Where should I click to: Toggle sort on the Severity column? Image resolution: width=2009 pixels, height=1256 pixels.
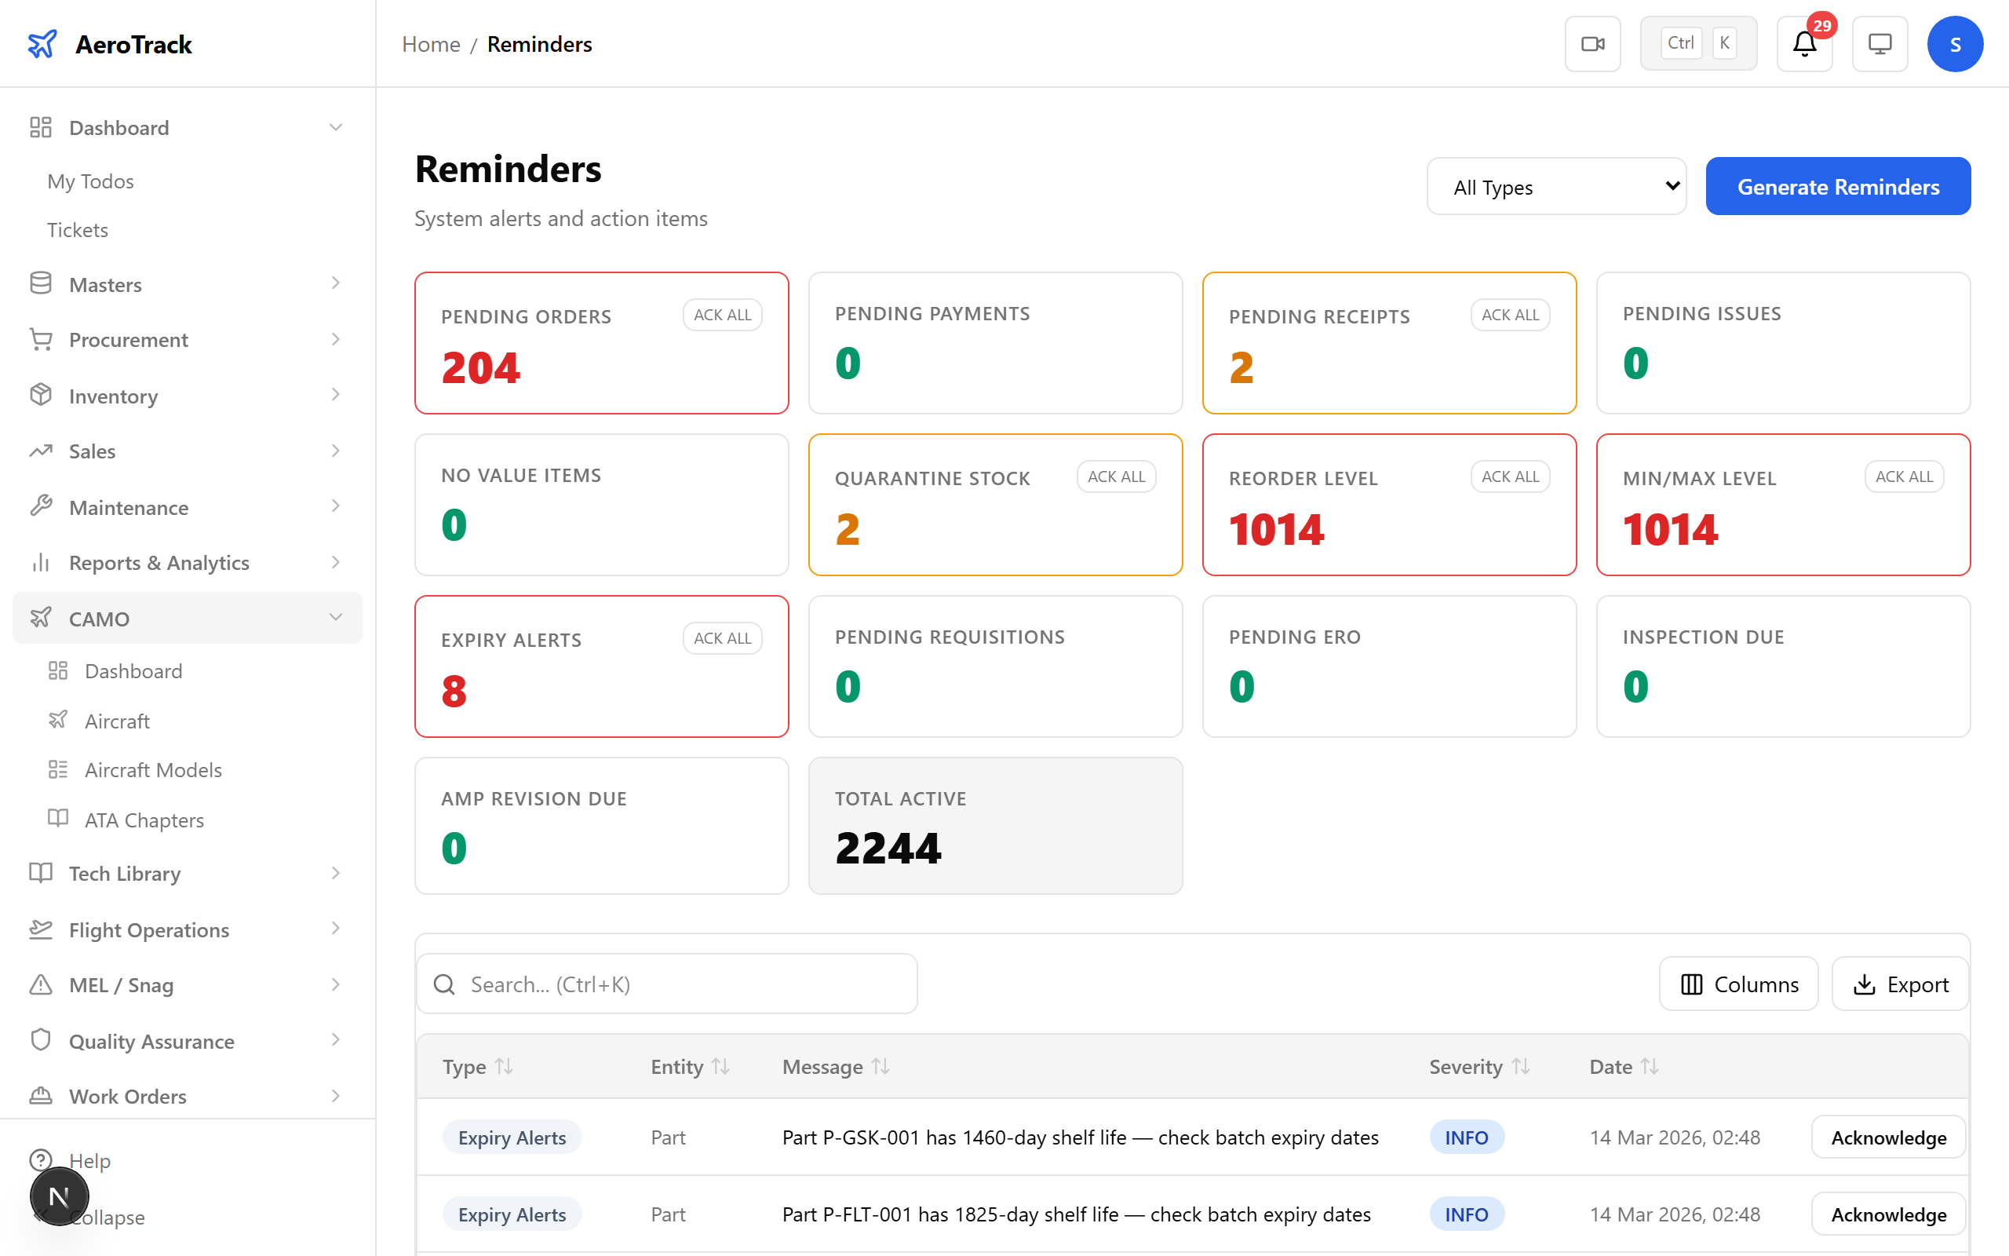tap(1522, 1066)
